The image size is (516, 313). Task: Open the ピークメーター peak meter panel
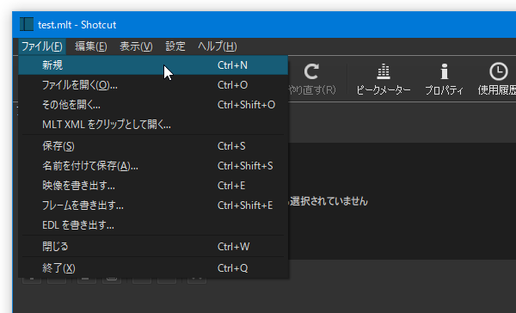pos(384,79)
